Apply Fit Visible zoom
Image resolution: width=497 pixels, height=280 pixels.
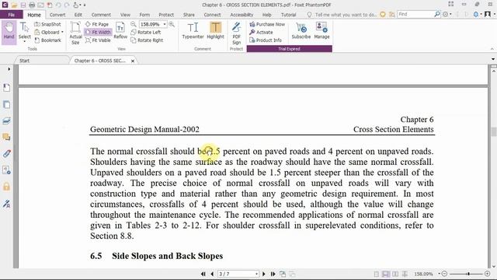(x=98, y=40)
